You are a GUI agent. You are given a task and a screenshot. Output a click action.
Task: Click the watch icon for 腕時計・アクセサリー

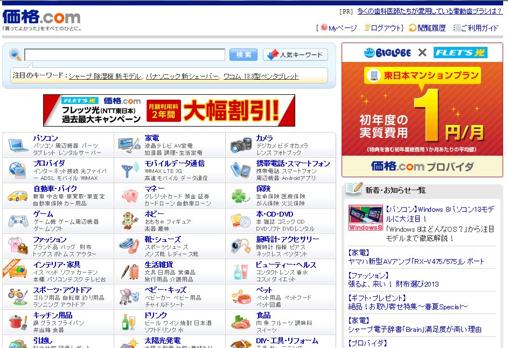pos(241,246)
